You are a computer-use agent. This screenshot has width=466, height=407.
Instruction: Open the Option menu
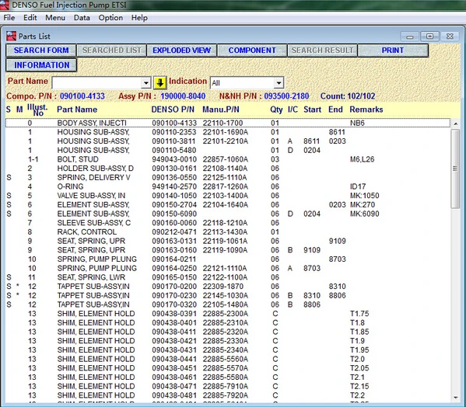coord(110,18)
